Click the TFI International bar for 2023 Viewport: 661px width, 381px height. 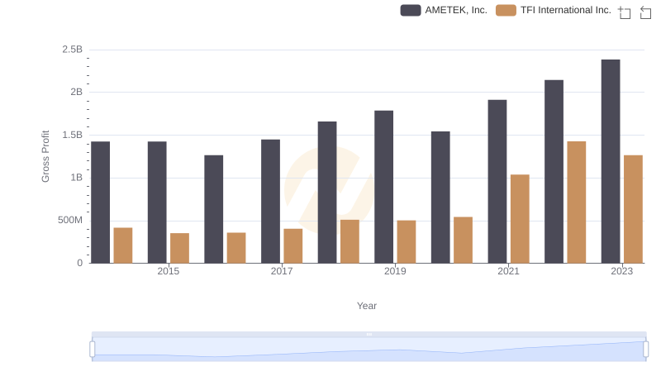[633, 209]
